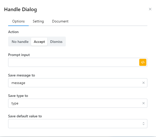The height and width of the screenshot is (137, 156).
Task: Close the Handle Dialog panel
Action: pyautogui.click(x=150, y=9)
